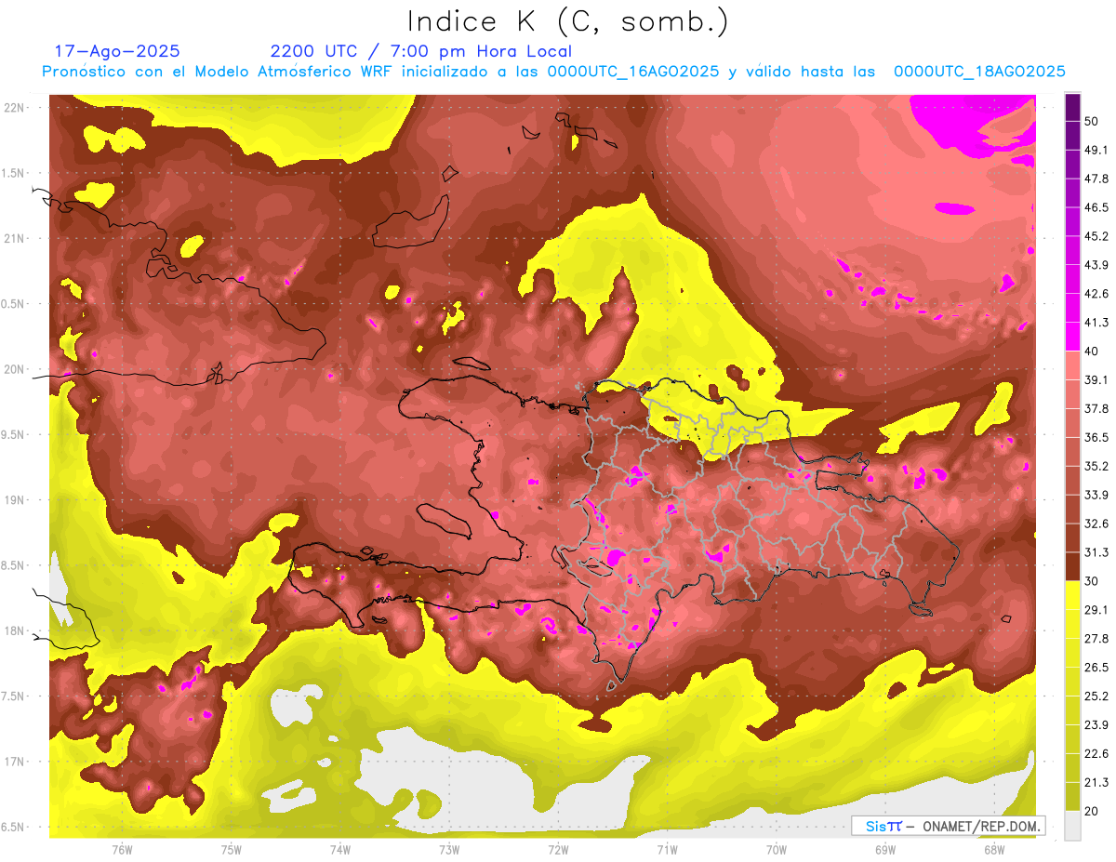Click the '71W' longitude label
The width and height of the screenshot is (1116, 862).
tap(667, 849)
